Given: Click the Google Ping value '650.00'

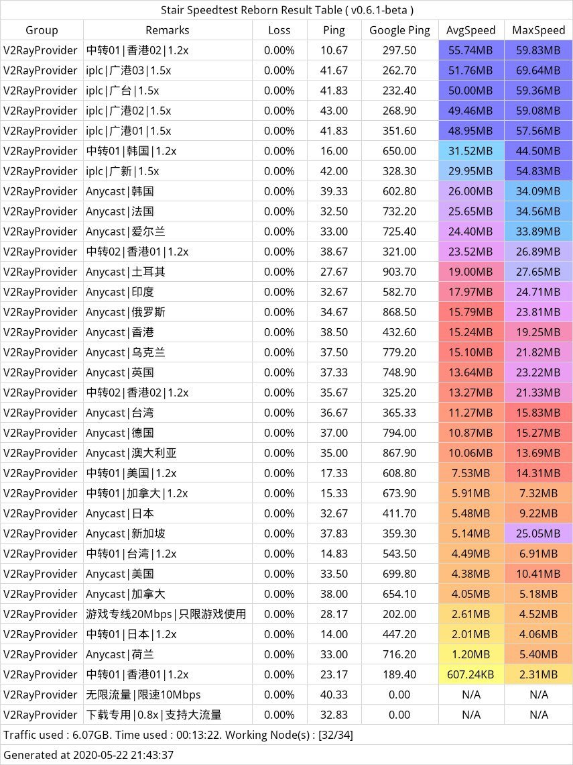Looking at the screenshot, I should [x=399, y=151].
